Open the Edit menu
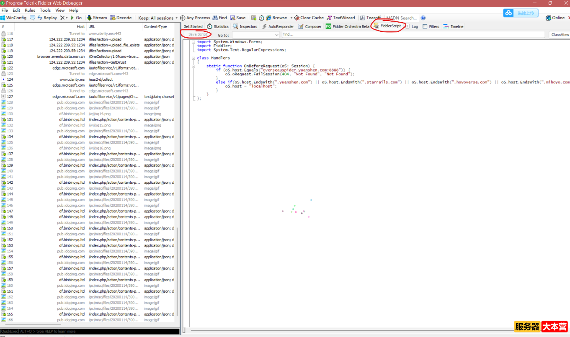 point(16,10)
